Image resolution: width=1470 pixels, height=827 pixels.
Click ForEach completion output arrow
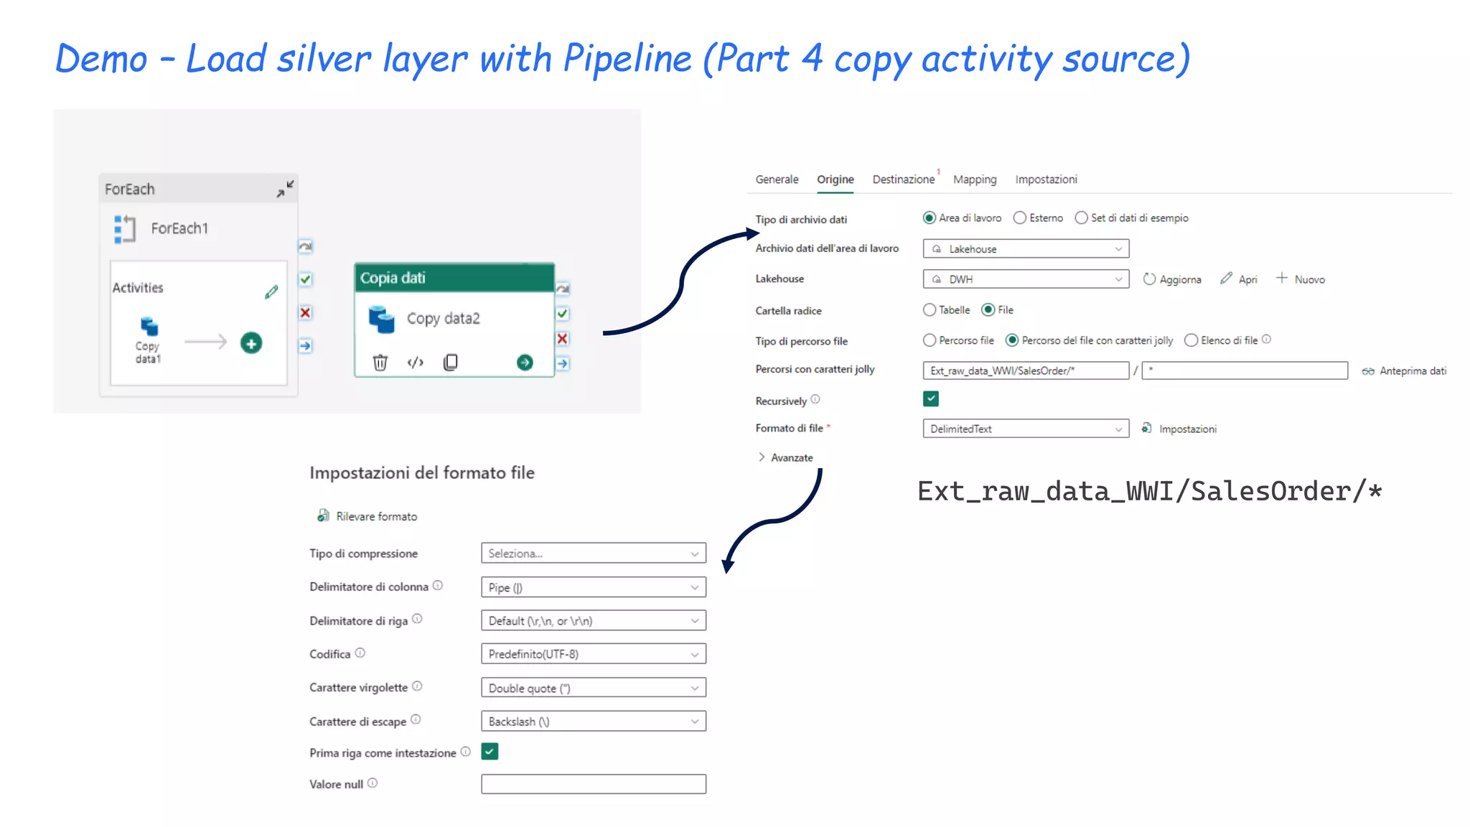coord(306,346)
